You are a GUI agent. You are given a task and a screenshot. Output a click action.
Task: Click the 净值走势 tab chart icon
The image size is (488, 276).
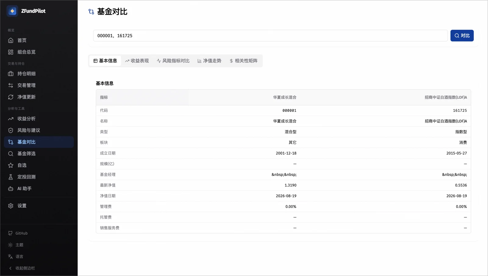[199, 61]
